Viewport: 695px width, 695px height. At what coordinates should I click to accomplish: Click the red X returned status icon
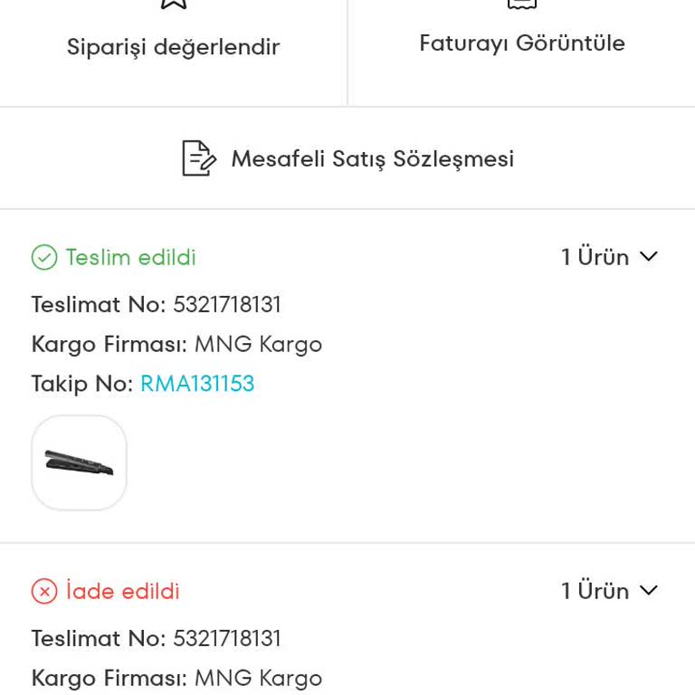pyautogui.click(x=44, y=592)
